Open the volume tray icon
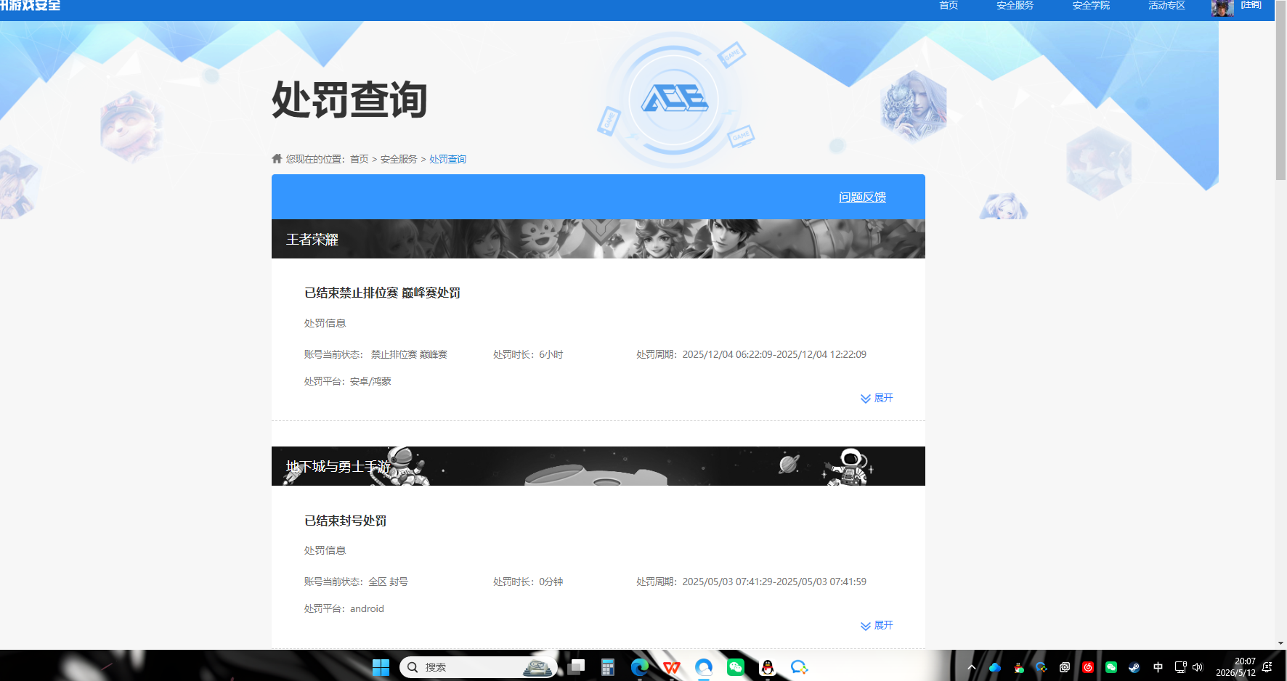 (1198, 667)
